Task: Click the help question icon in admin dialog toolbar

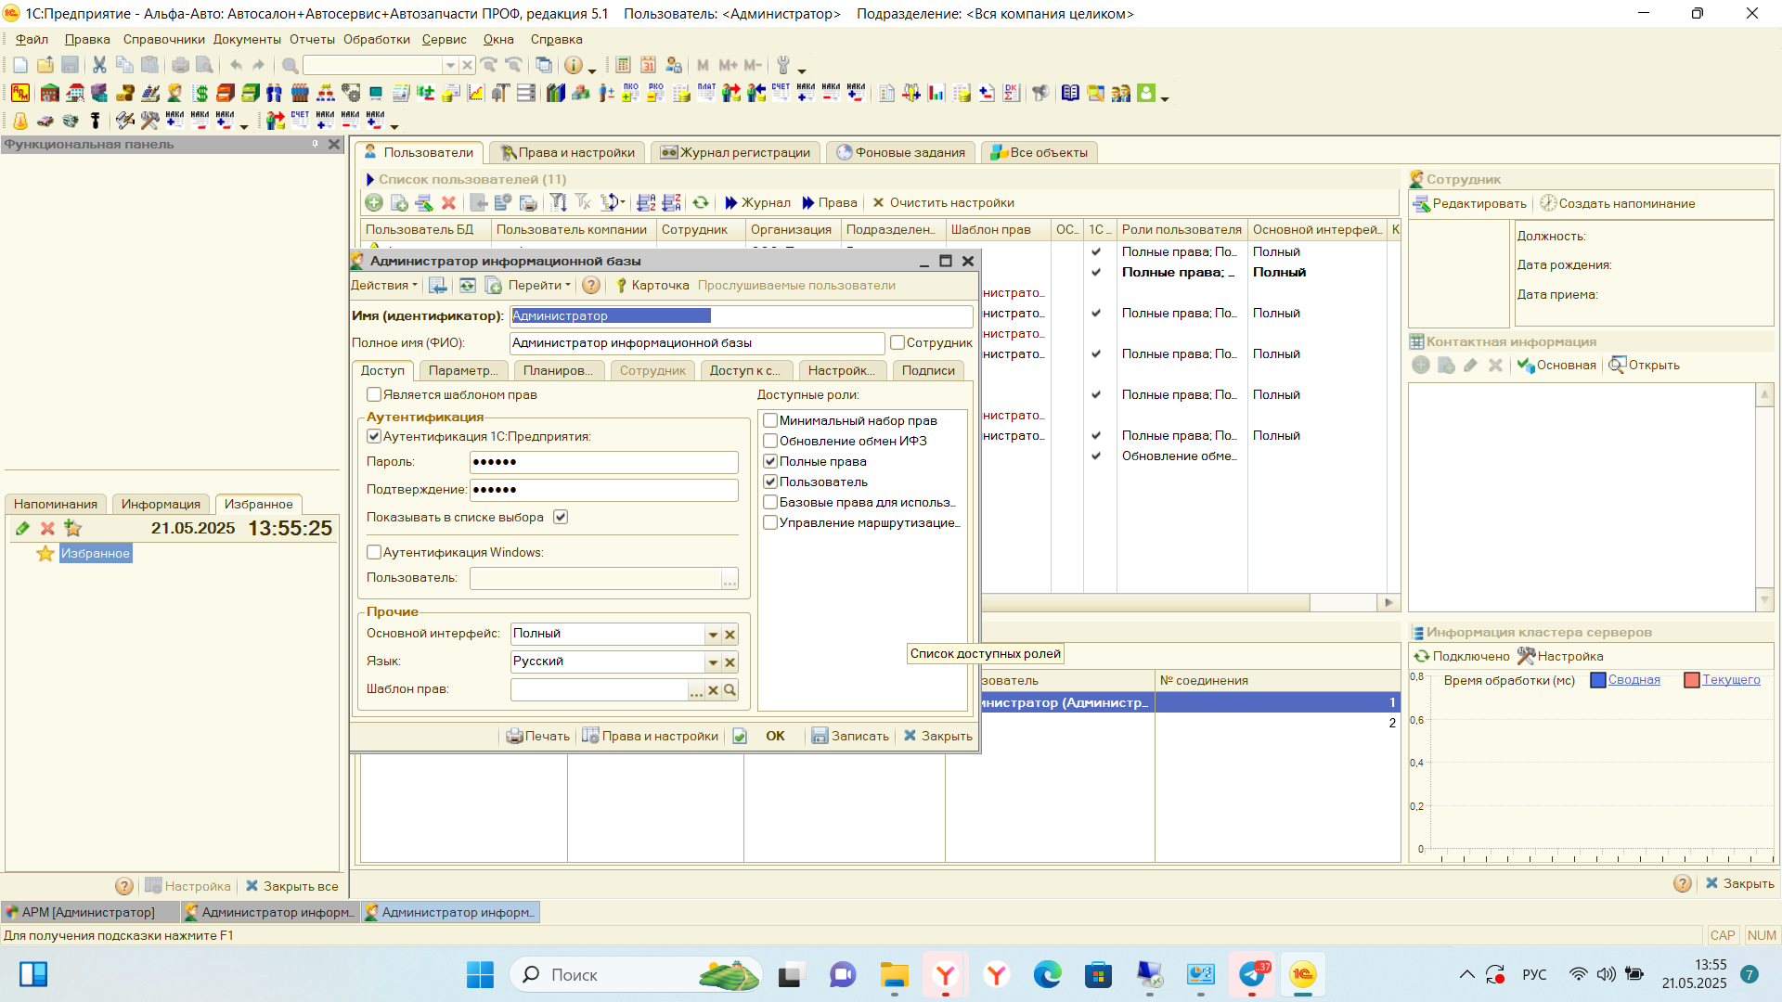Action: (591, 285)
